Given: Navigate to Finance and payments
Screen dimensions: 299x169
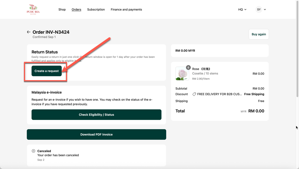Looking at the screenshot, I should (126, 10).
